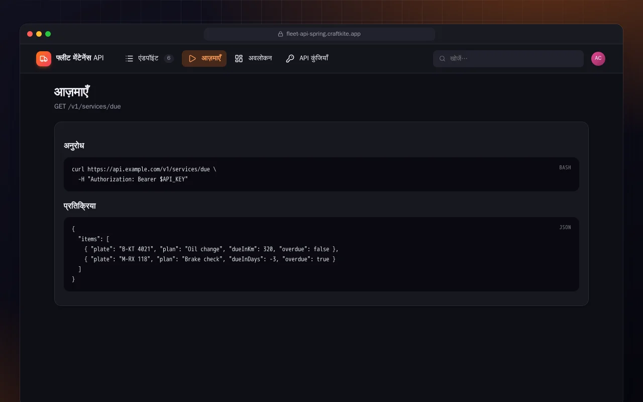
Task: Click the BASH language label
Action: 565,167
